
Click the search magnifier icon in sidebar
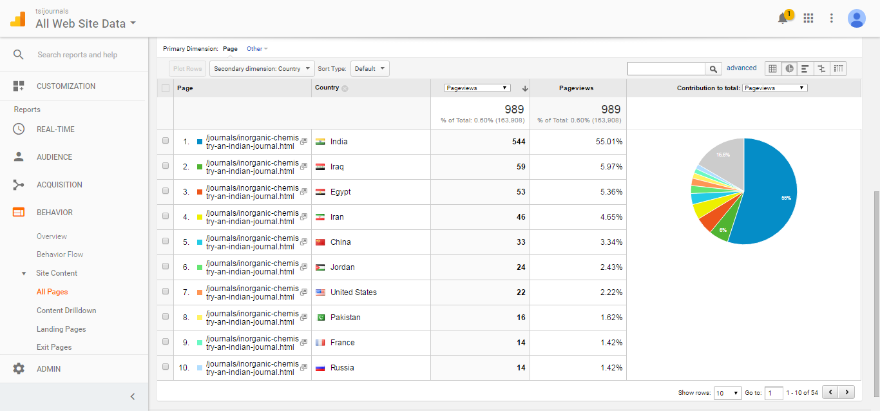tap(19, 55)
